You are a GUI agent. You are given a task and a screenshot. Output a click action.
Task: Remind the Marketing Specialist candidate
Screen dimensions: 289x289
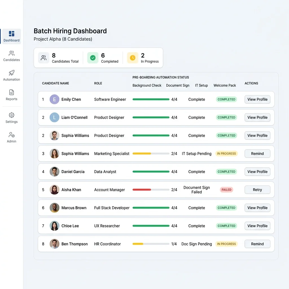click(257, 154)
